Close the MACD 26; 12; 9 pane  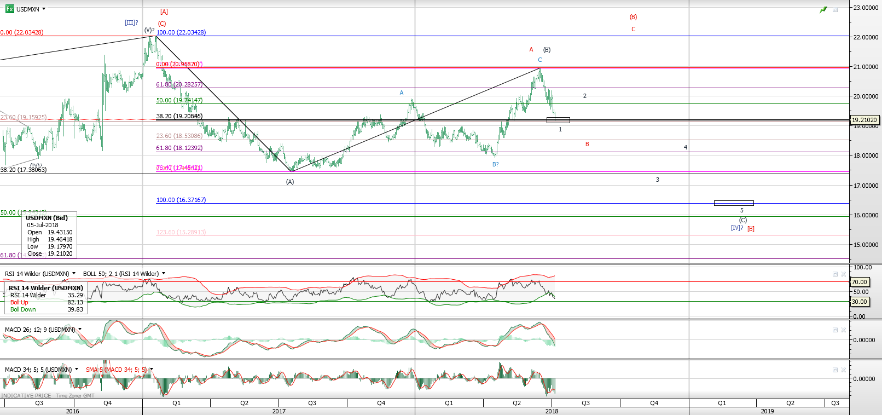coord(843,330)
